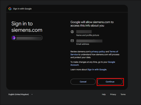Click the account avatar picture
The width and height of the screenshot is (141, 105).
pos(14,38)
